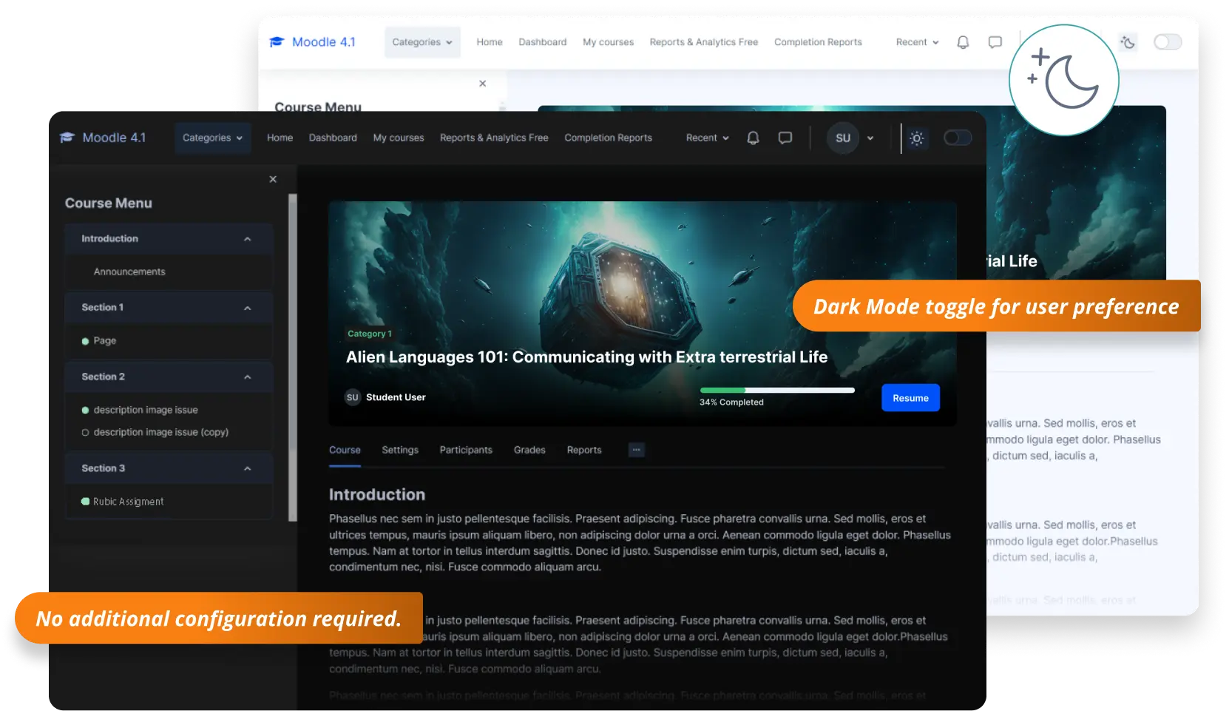Click the SU user avatar in dark header
Viewport: 1229px width, 711px height.
point(843,138)
